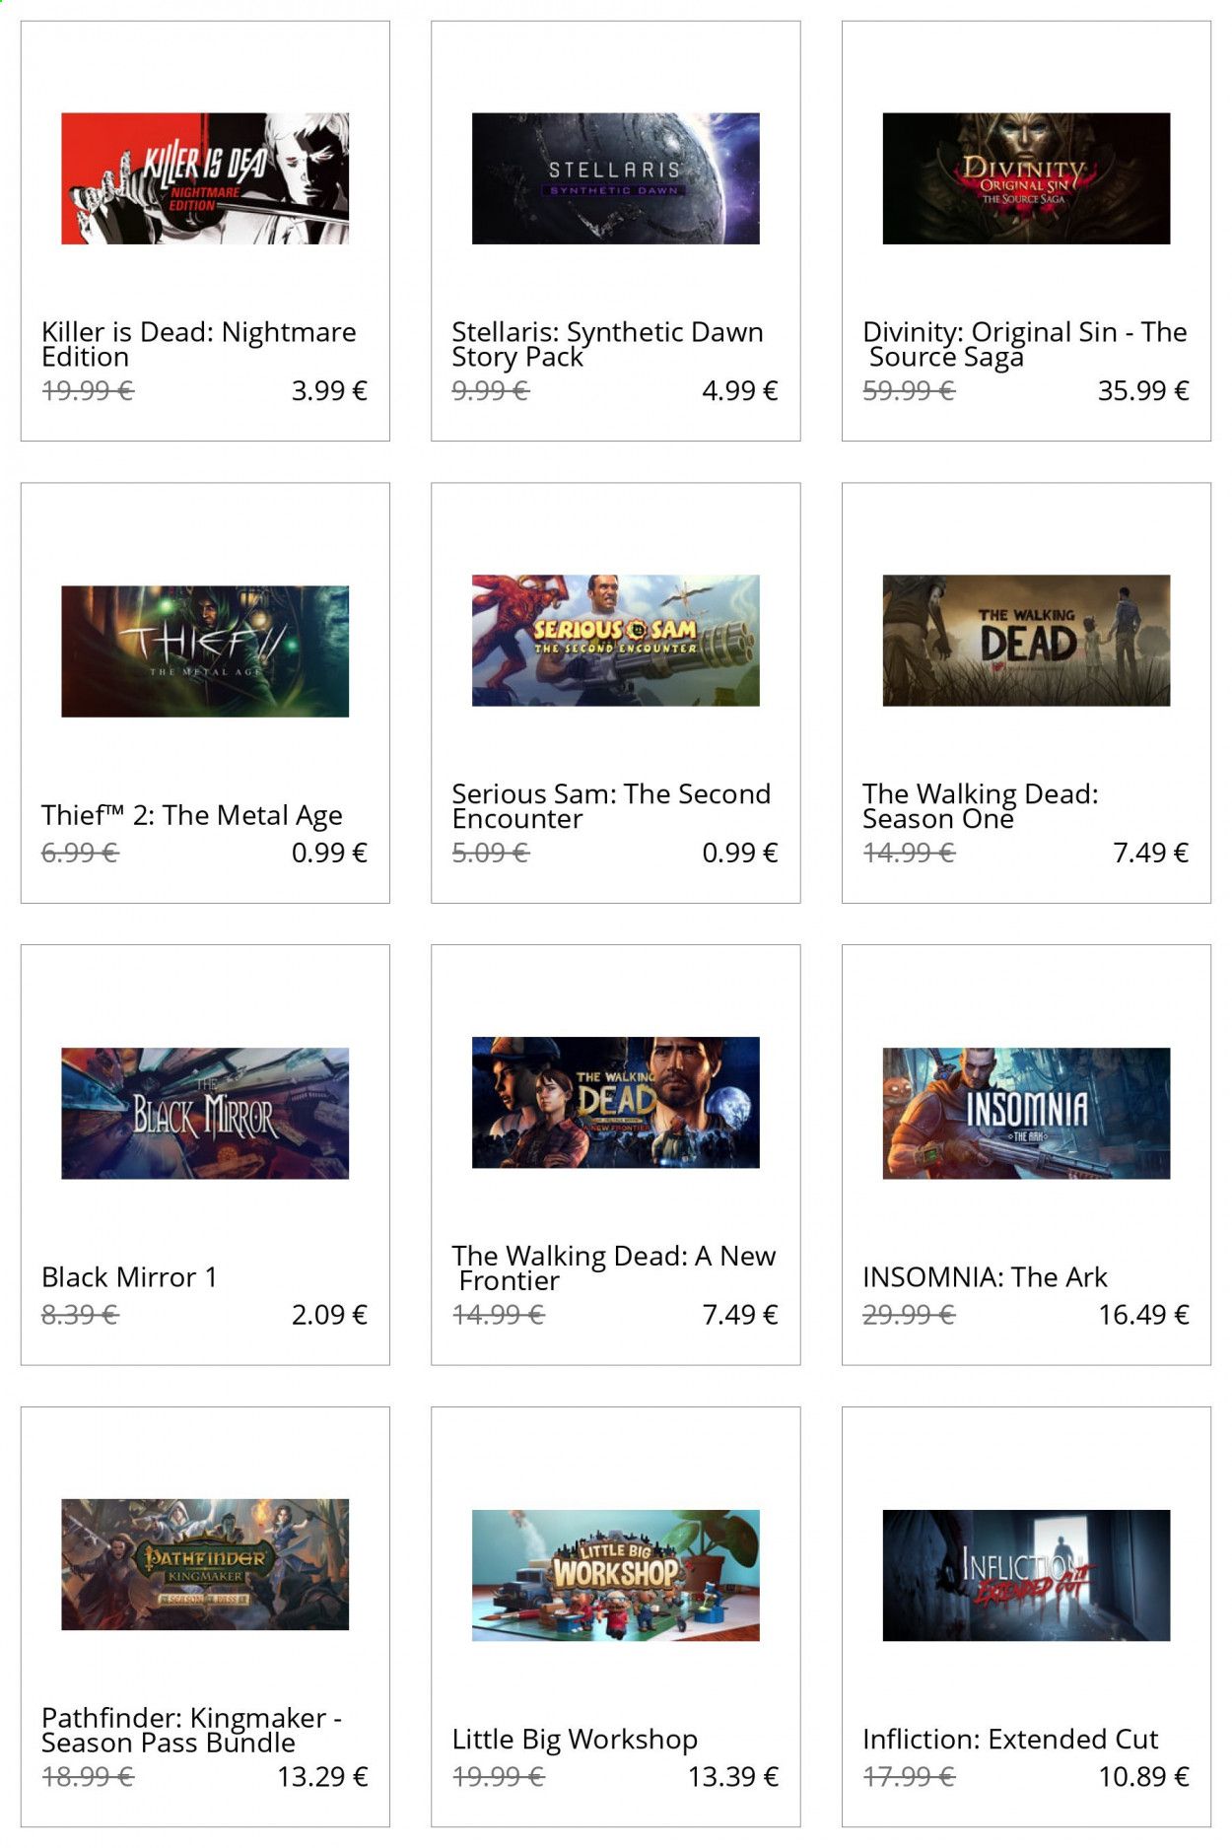Click the 0.99 € price for Serious Sam
The width and height of the screenshot is (1232, 1848).
740,853
